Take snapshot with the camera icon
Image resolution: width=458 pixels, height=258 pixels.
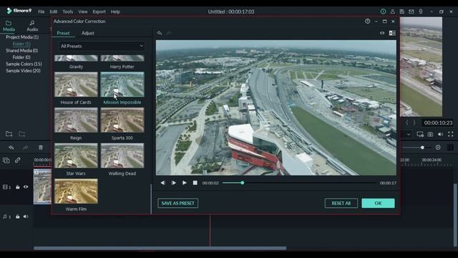click(430, 134)
